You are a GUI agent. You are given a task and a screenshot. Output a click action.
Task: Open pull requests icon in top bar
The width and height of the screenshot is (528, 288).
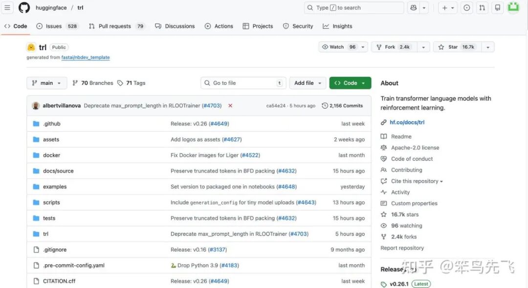point(482,8)
